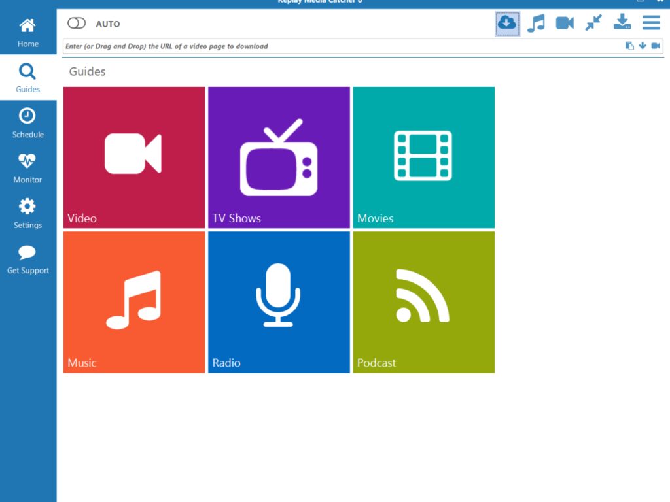
Task: Click the paste clipboard icon in URL bar
Action: pos(629,46)
